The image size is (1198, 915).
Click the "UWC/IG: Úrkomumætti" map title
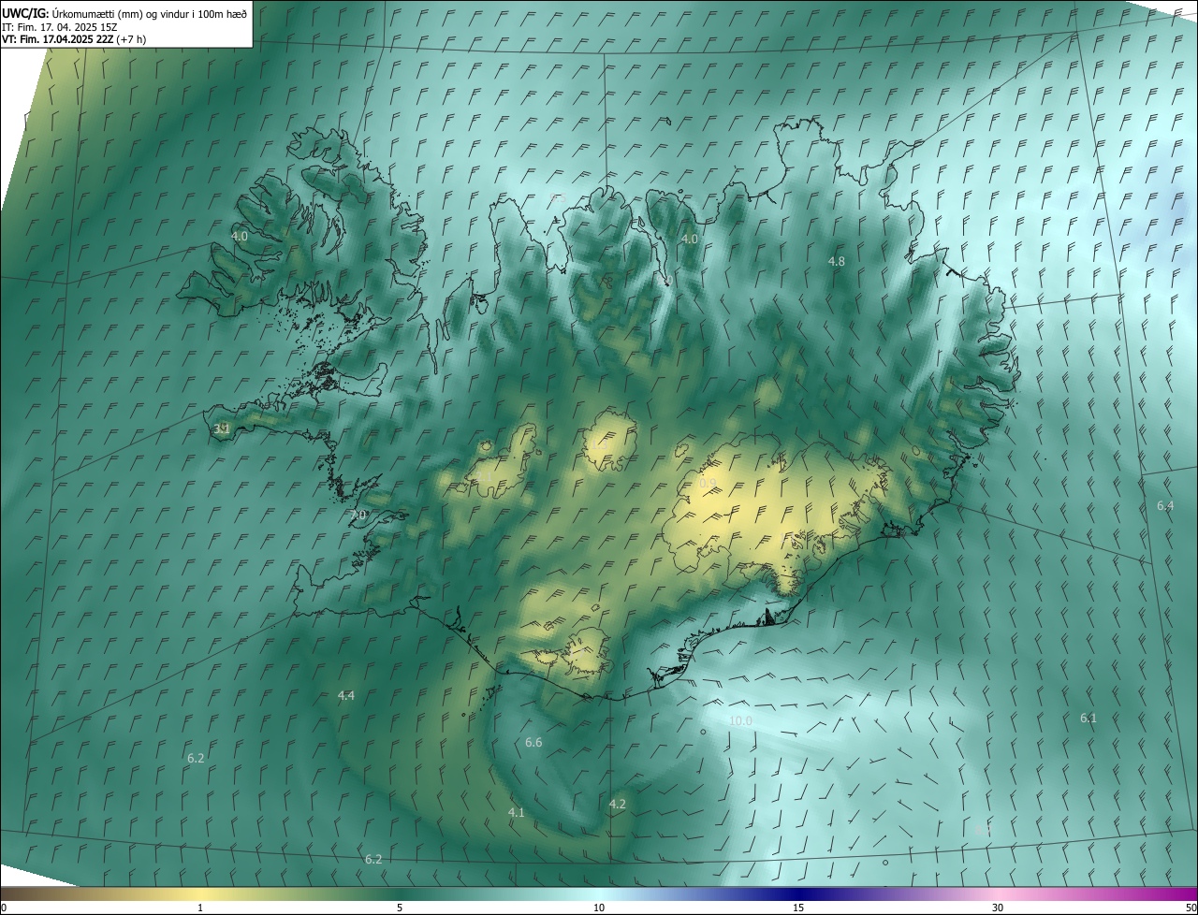coord(124,13)
